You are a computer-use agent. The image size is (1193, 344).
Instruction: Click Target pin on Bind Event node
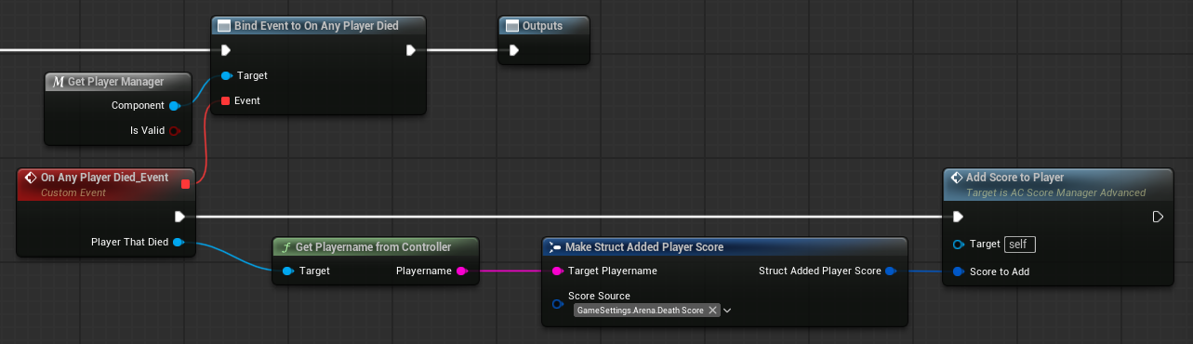click(226, 75)
